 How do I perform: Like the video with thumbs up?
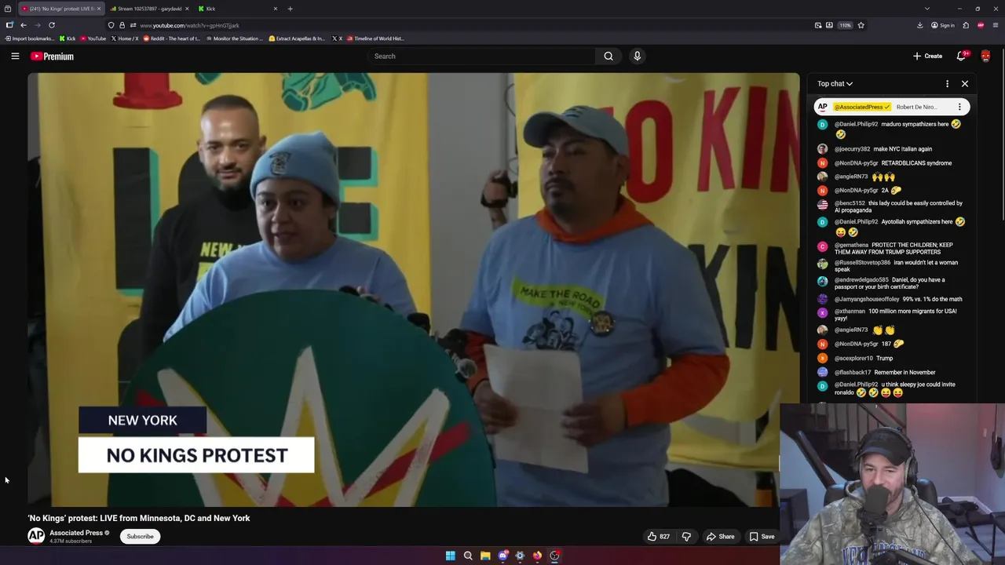(658, 537)
